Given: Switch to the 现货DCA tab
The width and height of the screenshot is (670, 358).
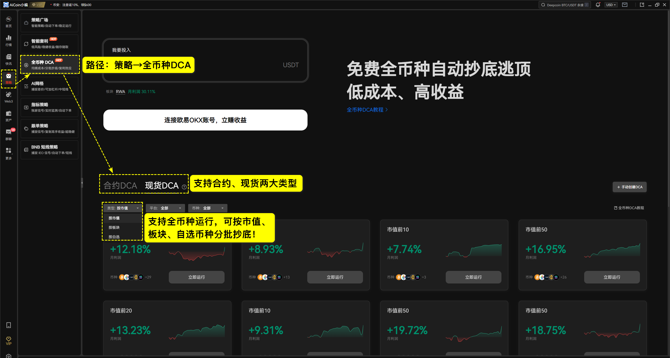Looking at the screenshot, I should (x=162, y=186).
